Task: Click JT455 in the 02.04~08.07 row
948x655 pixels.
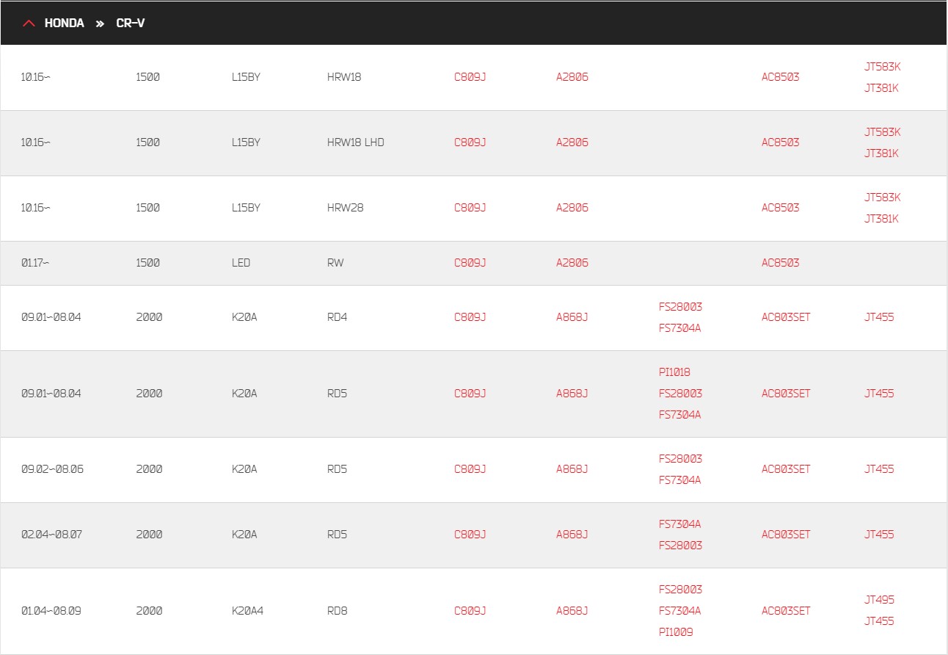Action: pos(879,535)
